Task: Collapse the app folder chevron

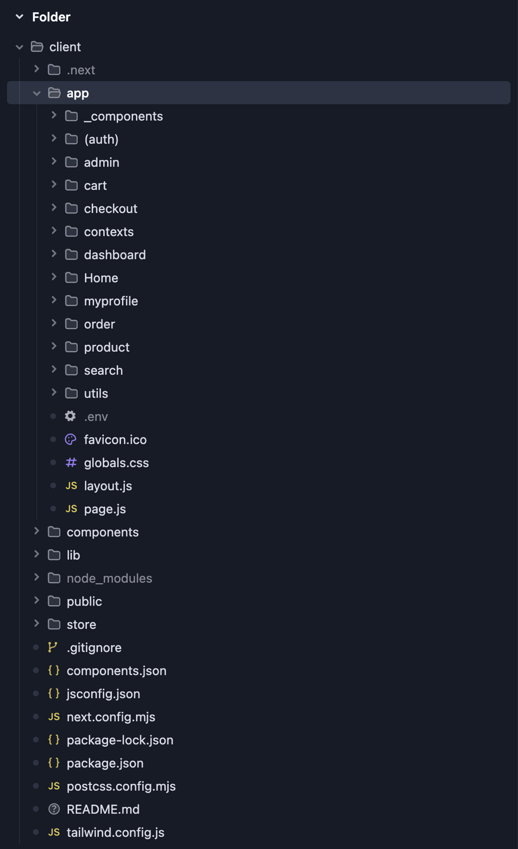Action: (37, 93)
